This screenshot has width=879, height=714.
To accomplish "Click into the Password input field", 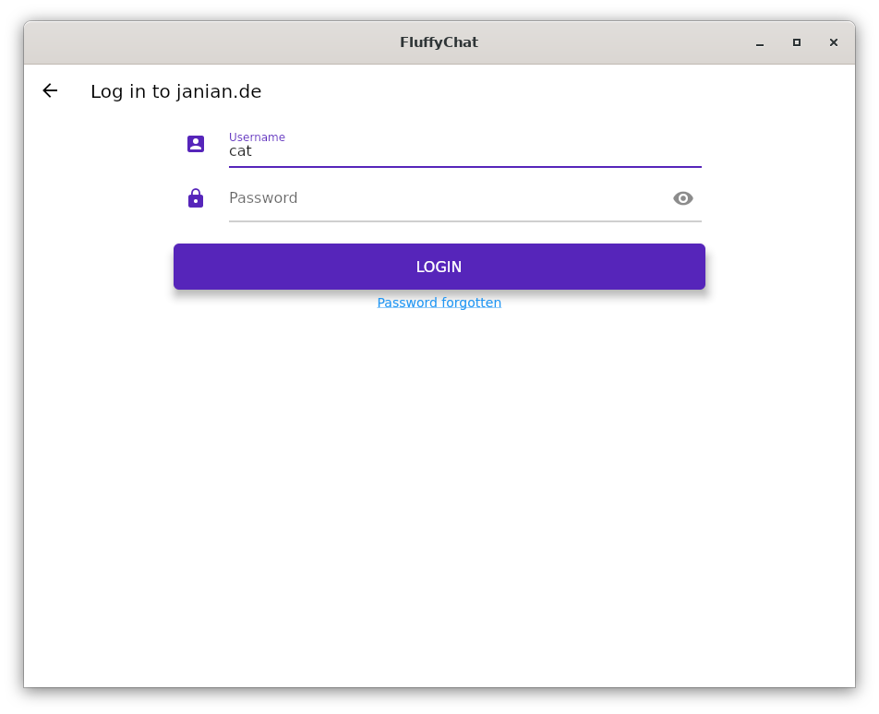I will click(x=443, y=198).
